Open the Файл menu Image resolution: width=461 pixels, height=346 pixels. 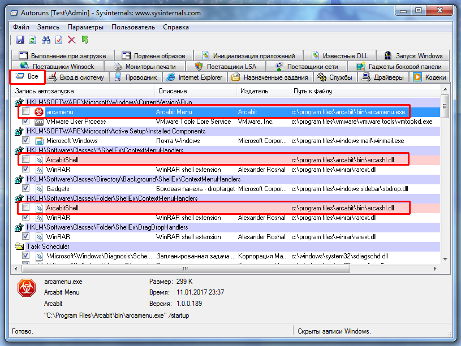[21, 27]
